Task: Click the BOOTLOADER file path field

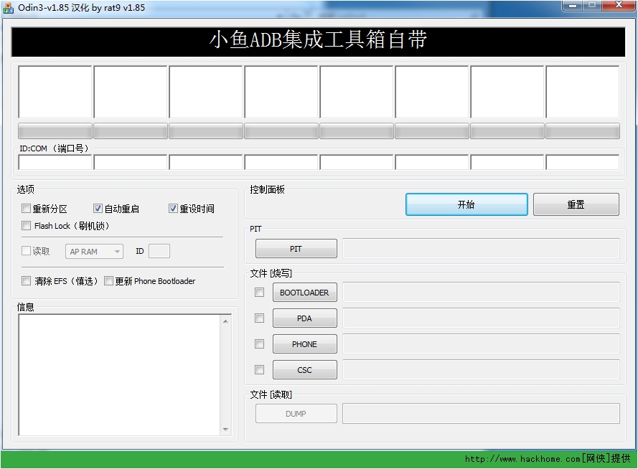Action: click(481, 293)
